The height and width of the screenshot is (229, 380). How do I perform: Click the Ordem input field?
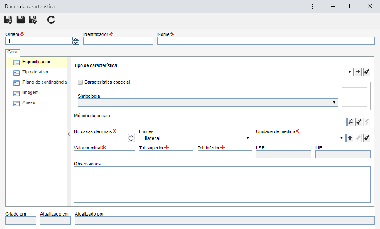tap(39, 41)
